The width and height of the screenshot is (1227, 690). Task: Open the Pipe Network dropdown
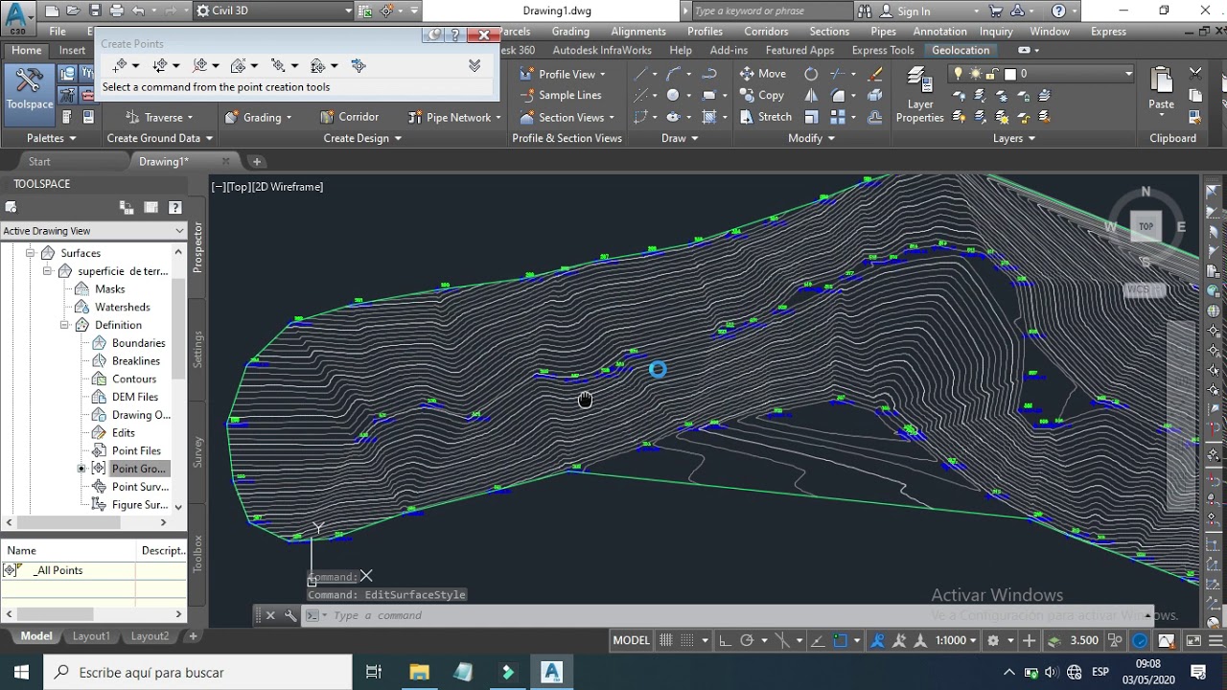point(454,117)
